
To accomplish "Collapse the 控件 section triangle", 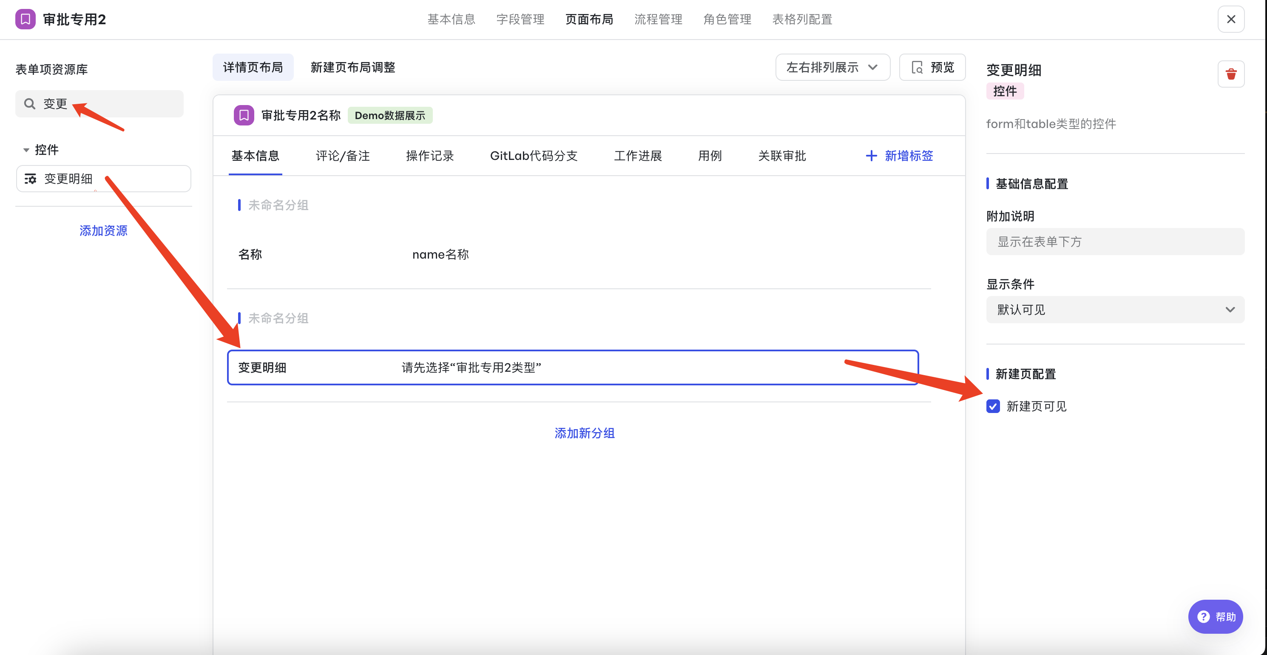I will (x=26, y=150).
